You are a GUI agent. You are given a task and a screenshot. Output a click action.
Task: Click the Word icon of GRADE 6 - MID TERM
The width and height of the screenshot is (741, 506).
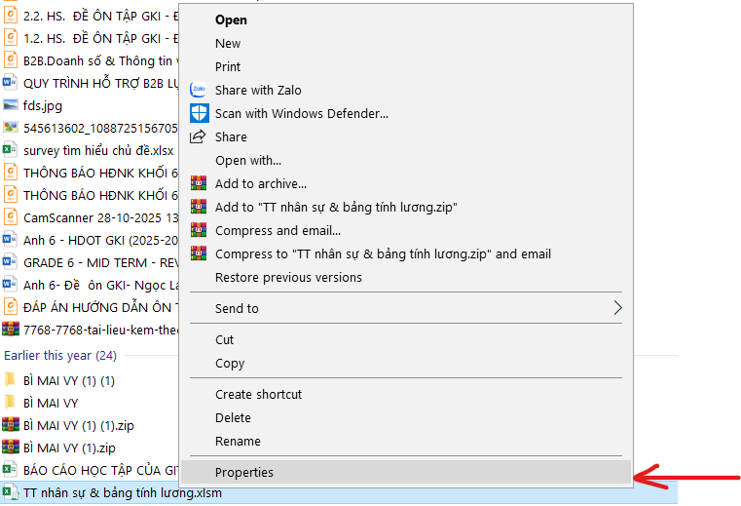[11, 261]
